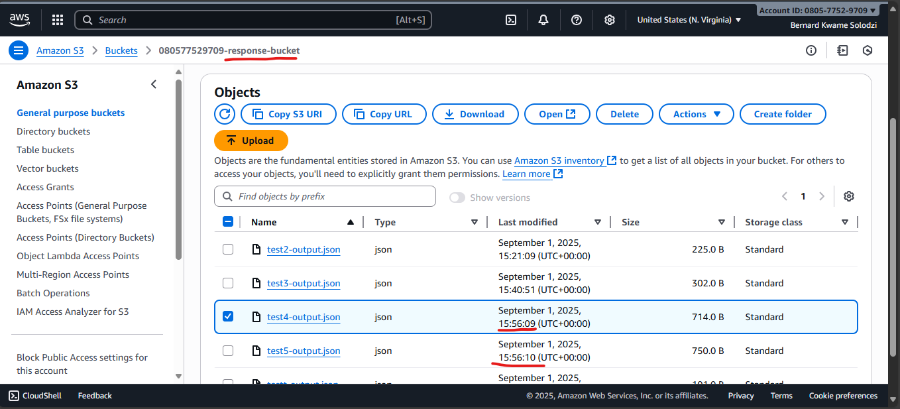The image size is (900, 409).
Task: Toggle the Show versions switch
Action: [x=457, y=198]
